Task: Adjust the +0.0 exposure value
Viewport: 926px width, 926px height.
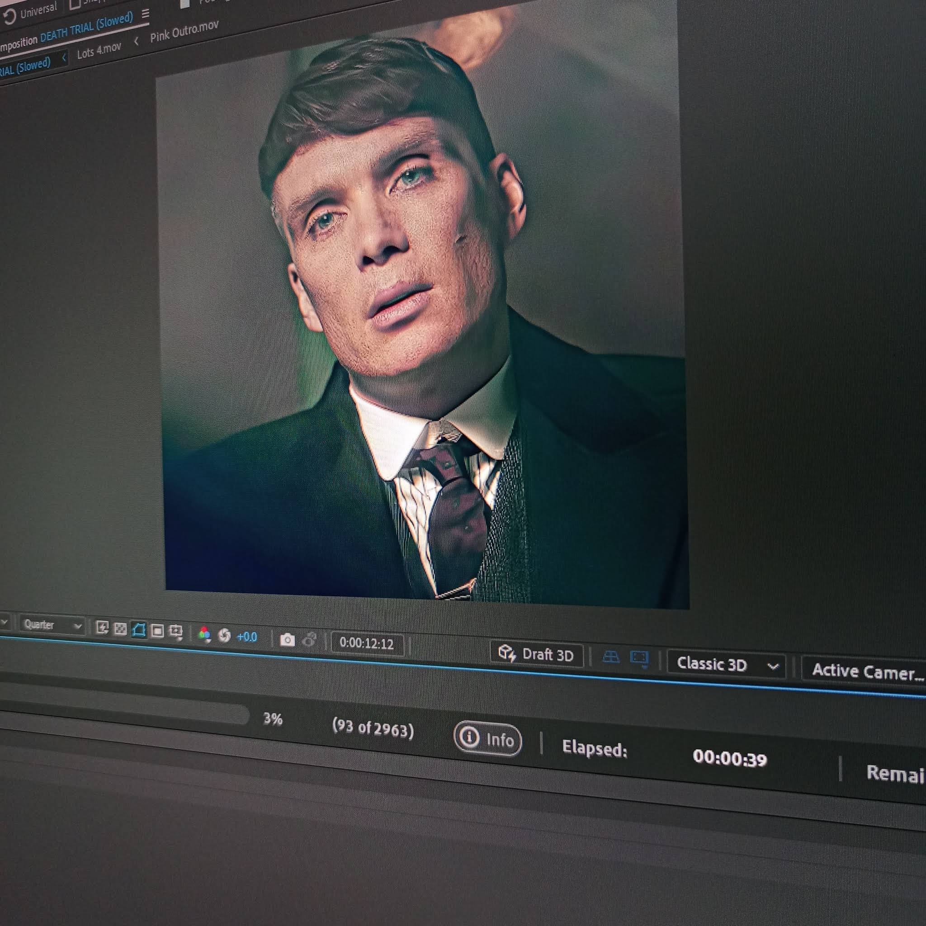Action: [247, 637]
